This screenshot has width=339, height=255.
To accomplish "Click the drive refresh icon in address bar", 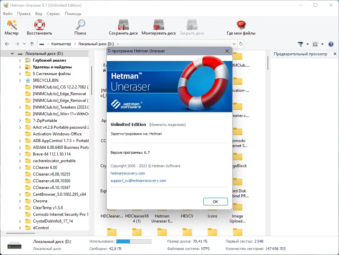I will [x=241, y=44].
